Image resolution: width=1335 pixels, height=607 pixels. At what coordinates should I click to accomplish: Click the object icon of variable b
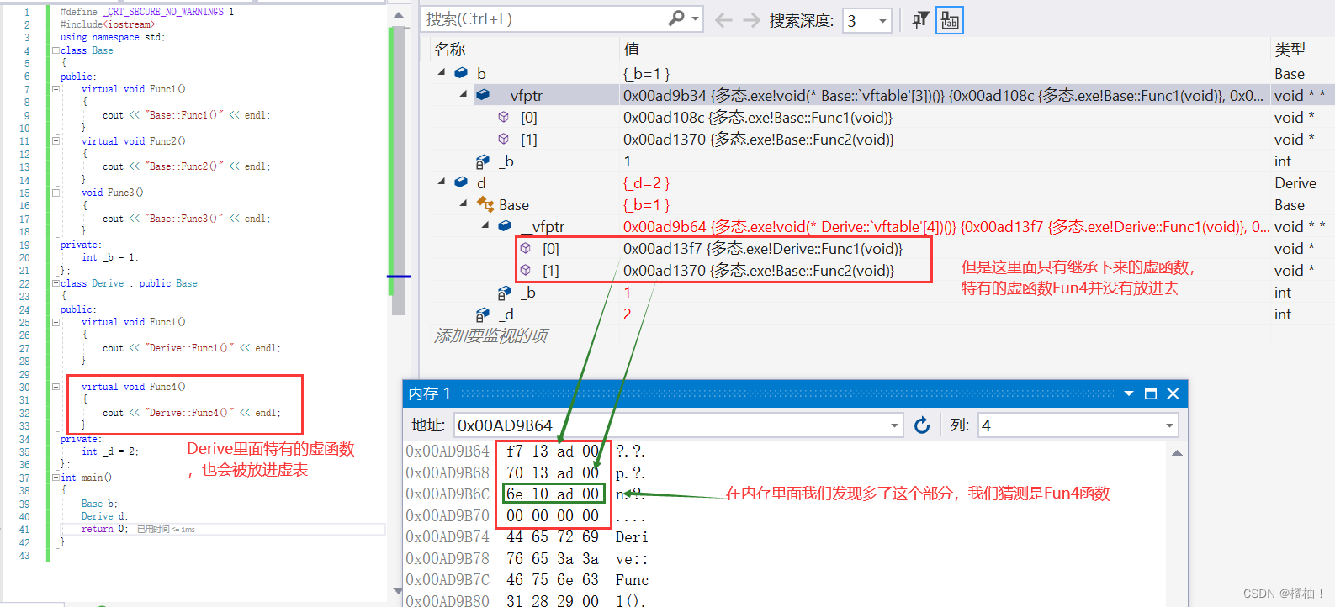pyautogui.click(x=461, y=73)
